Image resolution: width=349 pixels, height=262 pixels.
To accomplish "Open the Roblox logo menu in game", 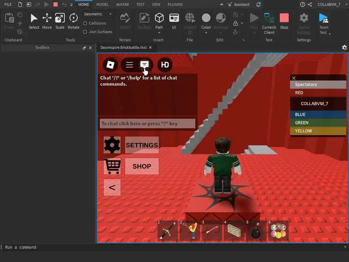I will [110, 64].
